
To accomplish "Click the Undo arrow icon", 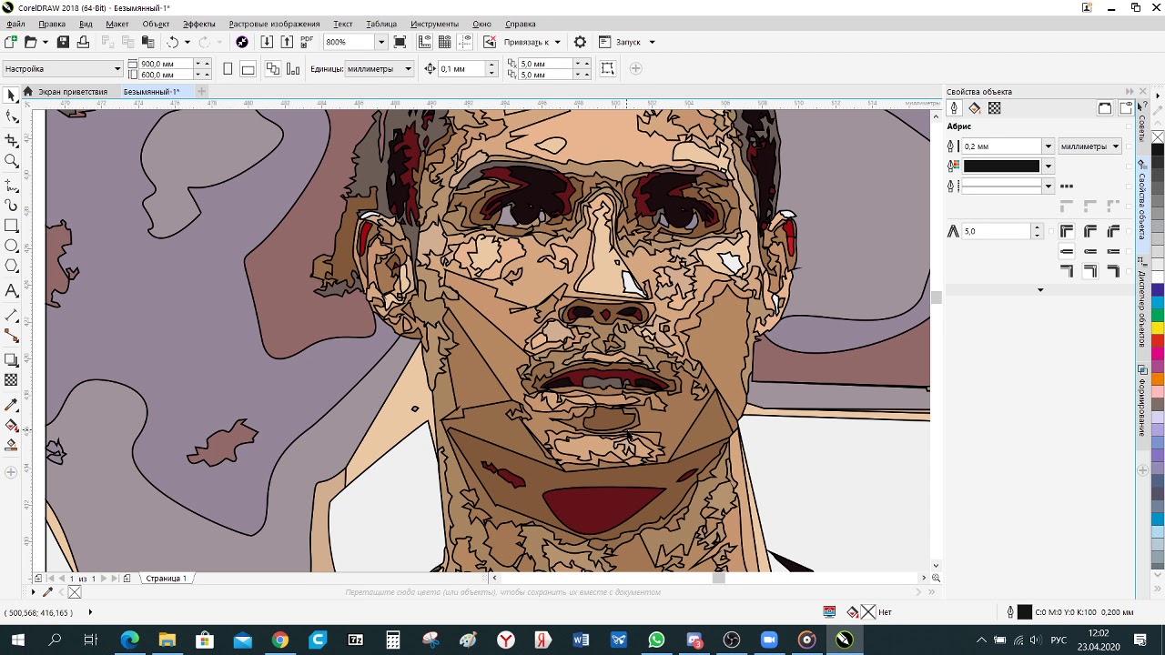I will point(173,42).
